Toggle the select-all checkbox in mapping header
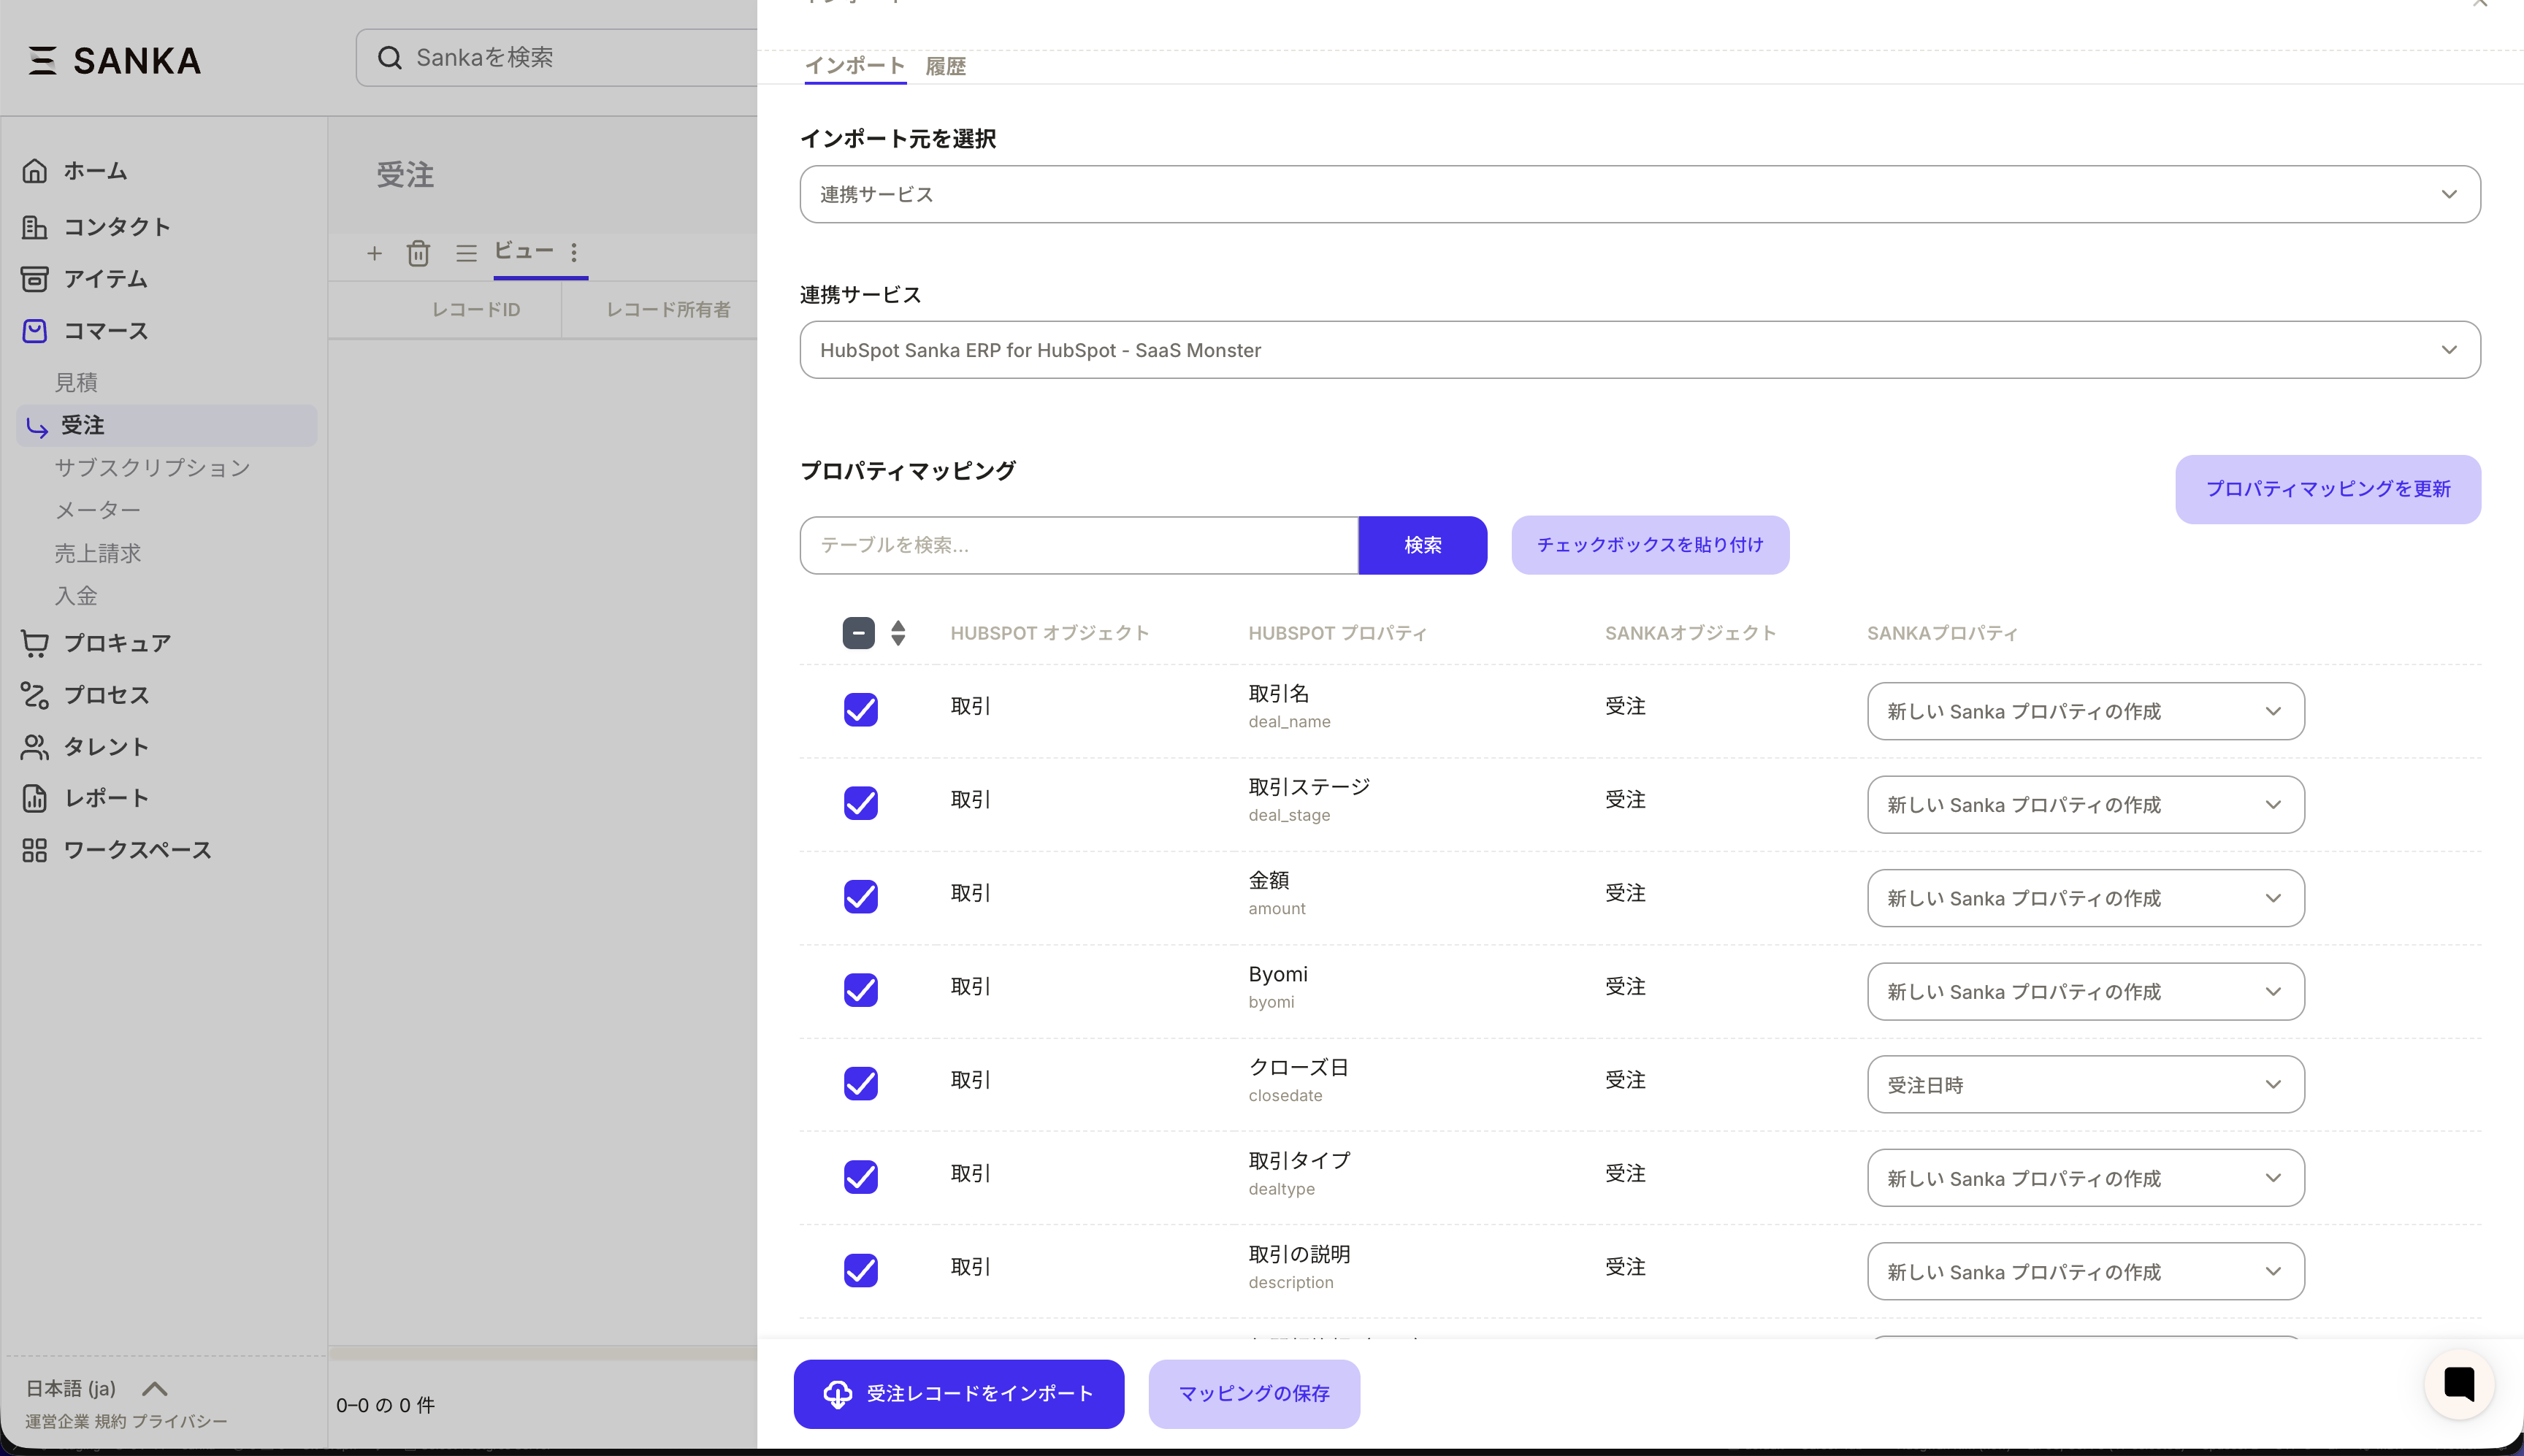The height and width of the screenshot is (1456, 2524). tap(857, 632)
